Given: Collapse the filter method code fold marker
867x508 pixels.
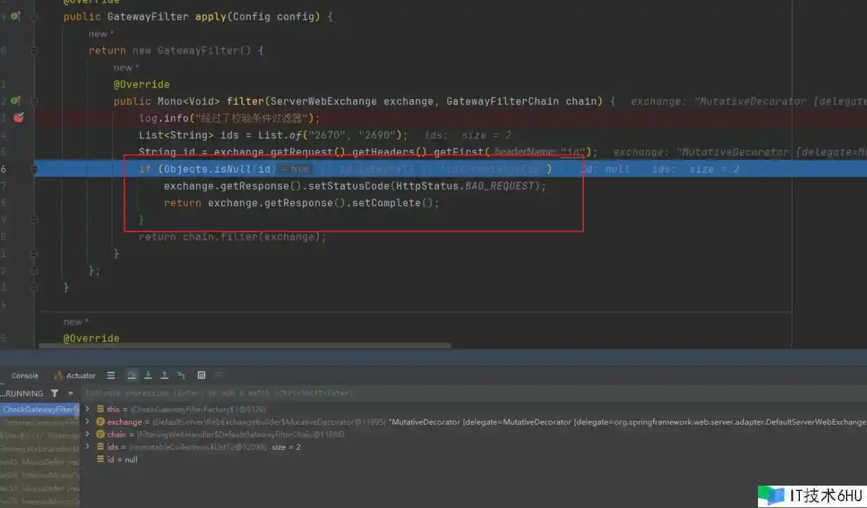Looking at the screenshot, I should (34, 101).
